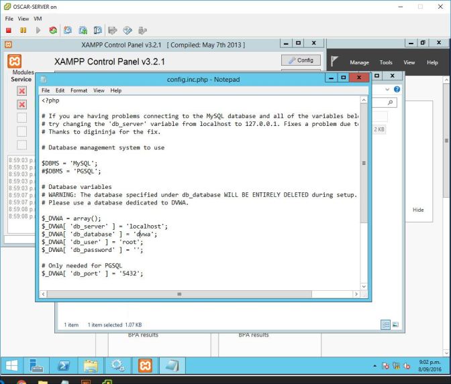Click the XAMPP logo in control panel
This screenshot has height=384, width=451.
[14, 61]
